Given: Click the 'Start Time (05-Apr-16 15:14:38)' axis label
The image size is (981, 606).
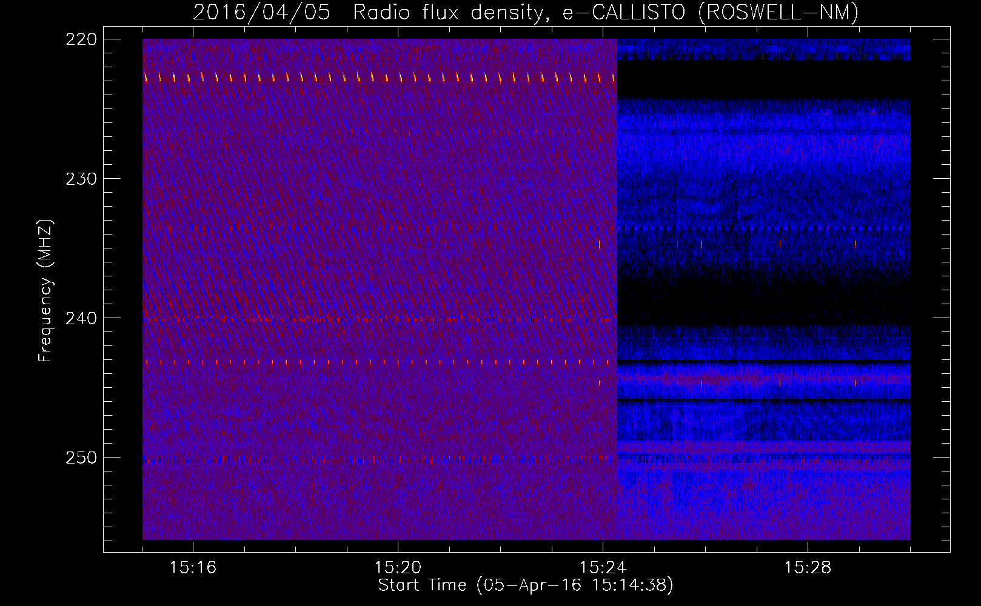Looking at the screenshot, I should (x=526, y=585).
